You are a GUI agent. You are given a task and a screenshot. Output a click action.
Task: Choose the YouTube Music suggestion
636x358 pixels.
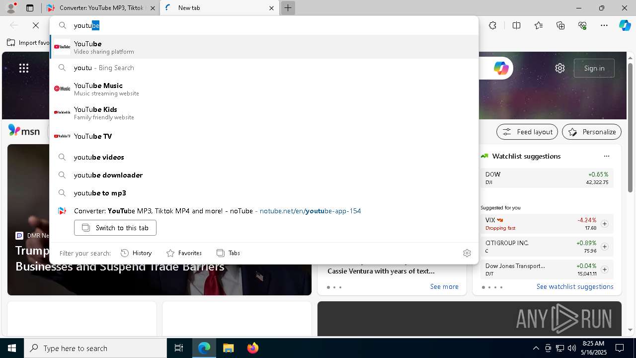point(264,89)
